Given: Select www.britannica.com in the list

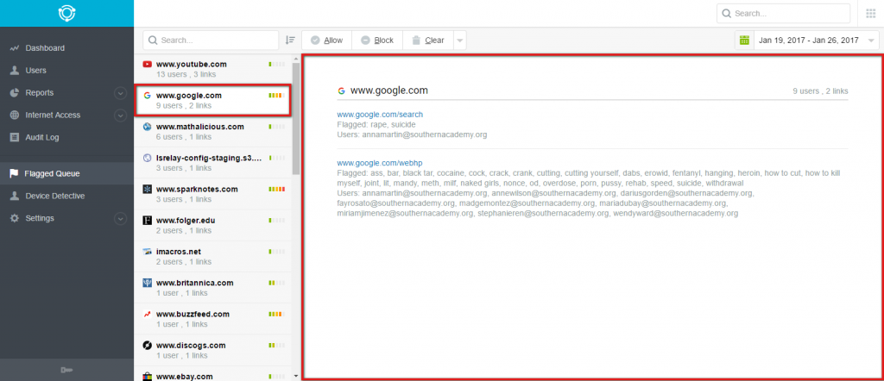Looking at the screenshot, I should coord(213,288).
